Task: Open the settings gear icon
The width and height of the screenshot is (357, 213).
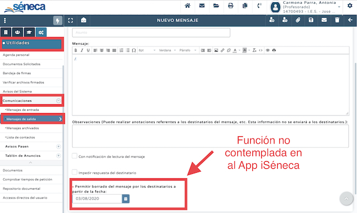Action: click(350, 6)
